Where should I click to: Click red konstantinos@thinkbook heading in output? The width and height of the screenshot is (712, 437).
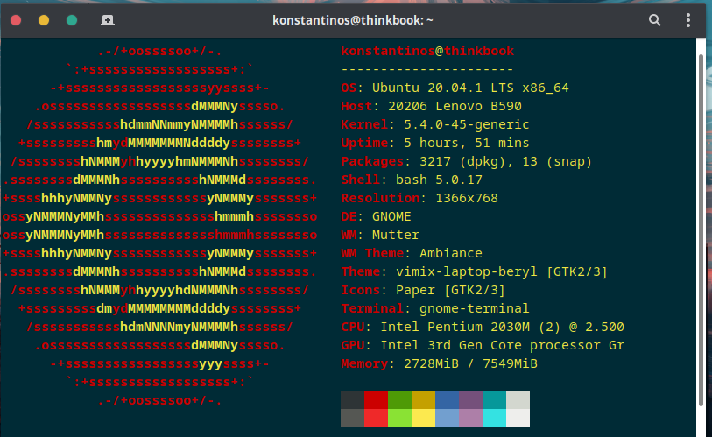(x=427, y=51)
